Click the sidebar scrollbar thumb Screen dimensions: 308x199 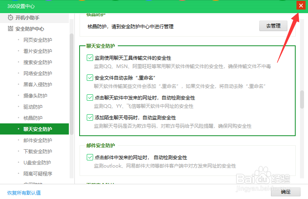coord(72,84)
